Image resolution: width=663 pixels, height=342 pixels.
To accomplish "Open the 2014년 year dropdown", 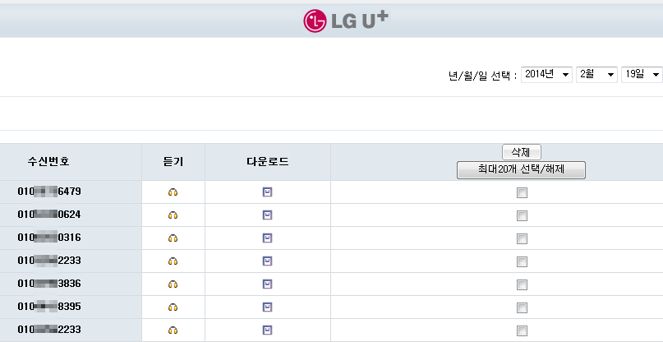I will [x=546, y=75].
